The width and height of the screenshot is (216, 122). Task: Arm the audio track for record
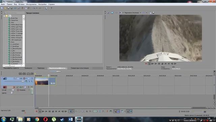coord(14,87)
